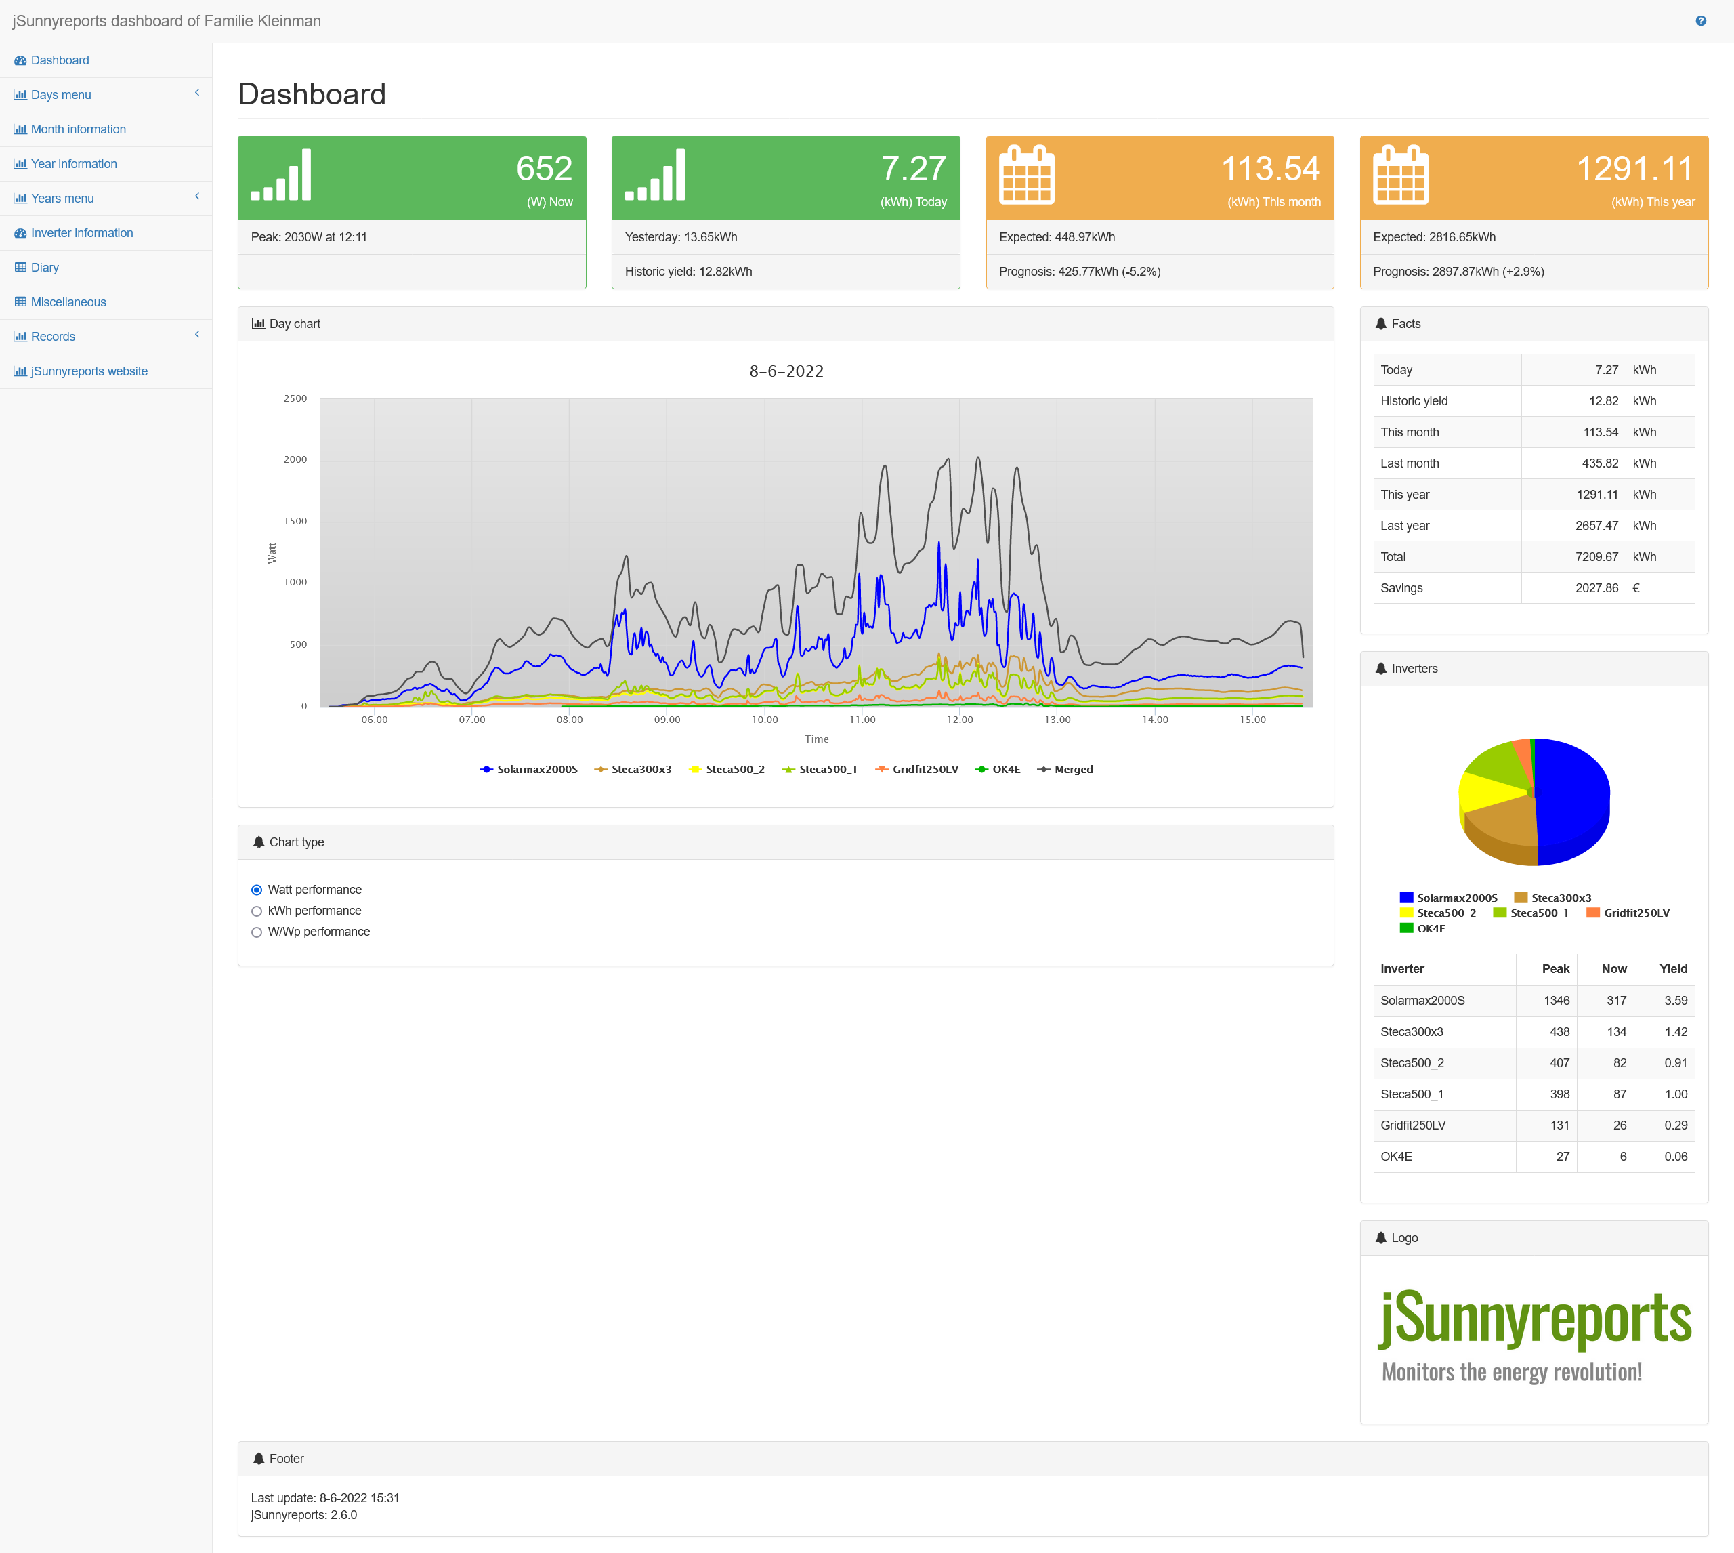The height and width of the screenshot is (1553, 1734).
Task: Click the help question mark icon
Action: (1701, 21)
